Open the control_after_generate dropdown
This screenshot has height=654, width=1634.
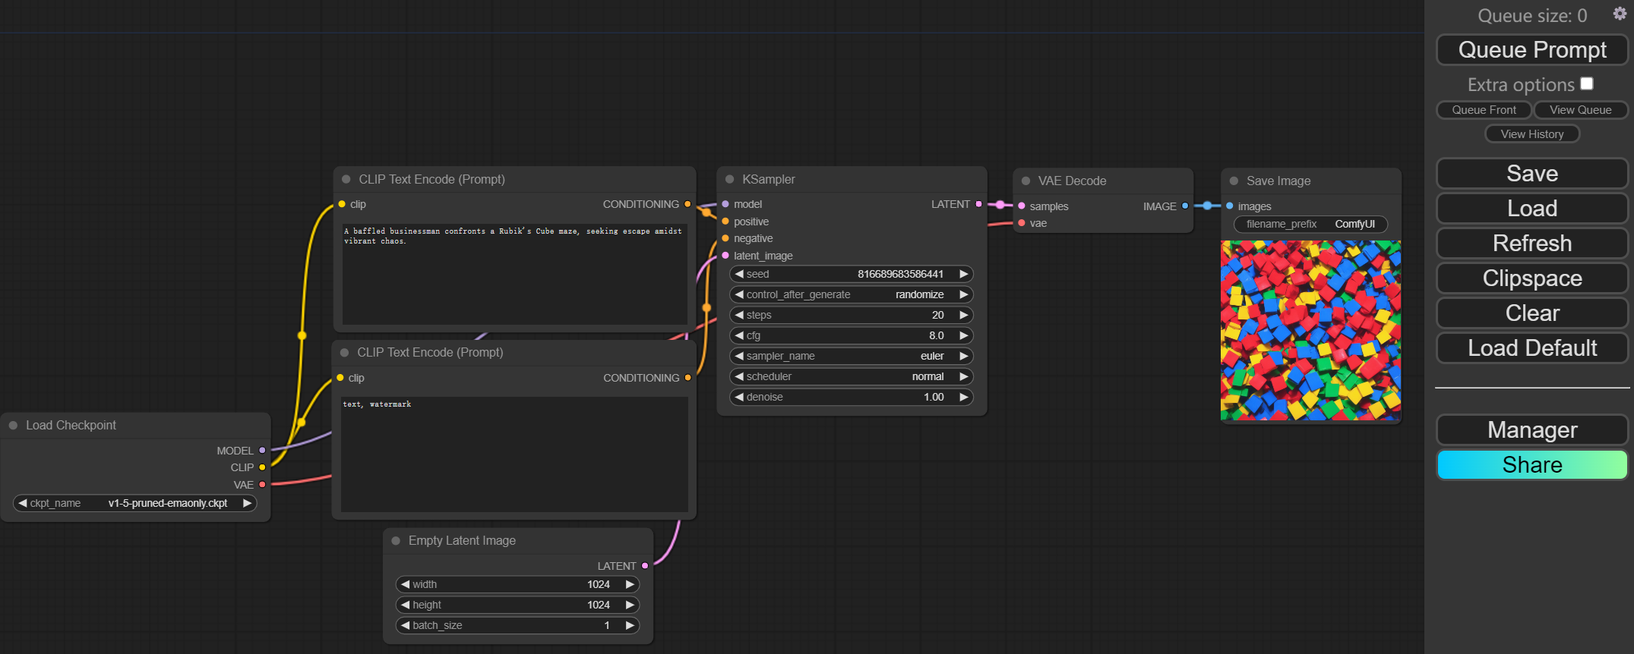pyautogui.click(x=852, y=294)
